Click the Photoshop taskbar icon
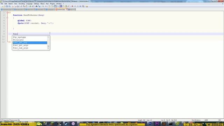The width and height of the screenshot is (224, 126). pos(150,124)
